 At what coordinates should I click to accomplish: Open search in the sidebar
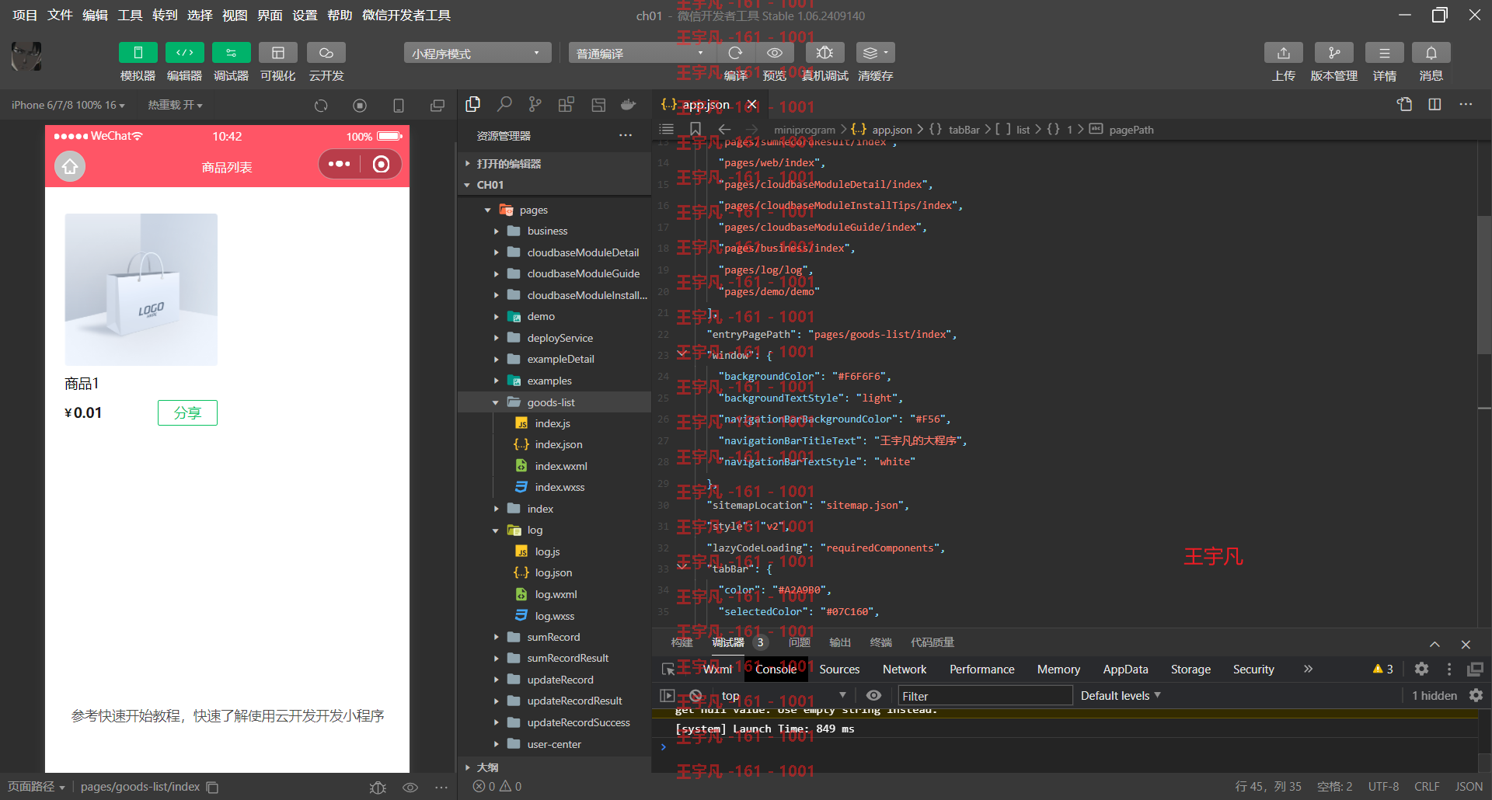[x=504, y=104]
